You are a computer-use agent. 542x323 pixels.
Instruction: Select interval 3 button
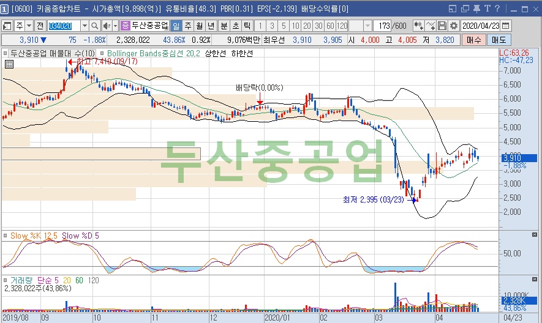(272, 26)
